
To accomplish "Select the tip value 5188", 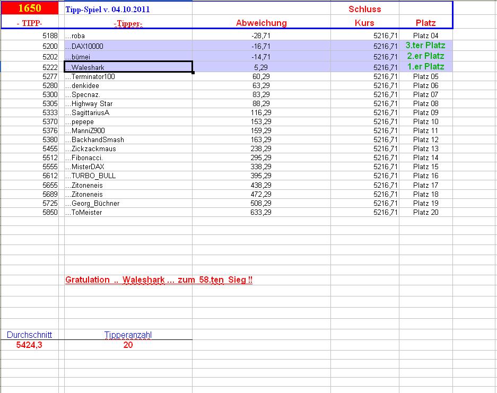I will [50, 36].
